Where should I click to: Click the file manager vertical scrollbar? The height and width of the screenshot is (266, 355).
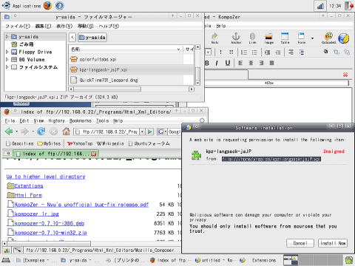pos(197,65)
